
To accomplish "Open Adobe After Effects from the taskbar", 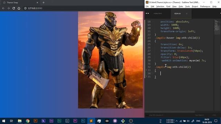I will pos(51,121).
